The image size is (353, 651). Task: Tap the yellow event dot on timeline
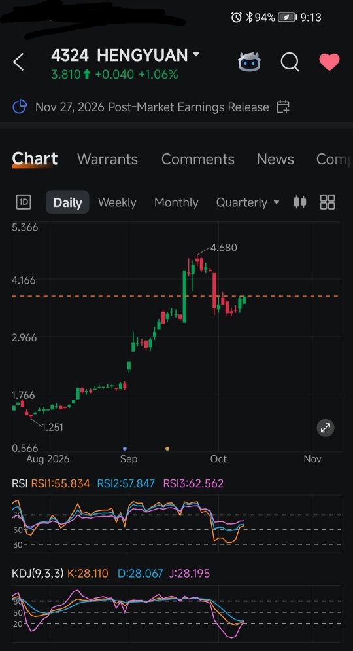167,449
